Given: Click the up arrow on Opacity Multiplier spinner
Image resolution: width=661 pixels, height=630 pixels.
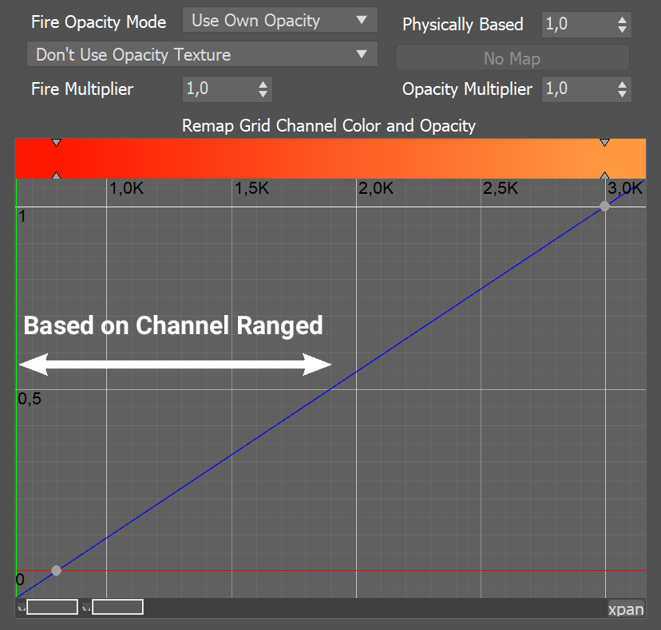Looking at the screenshot, I should (x=623, y=85).
